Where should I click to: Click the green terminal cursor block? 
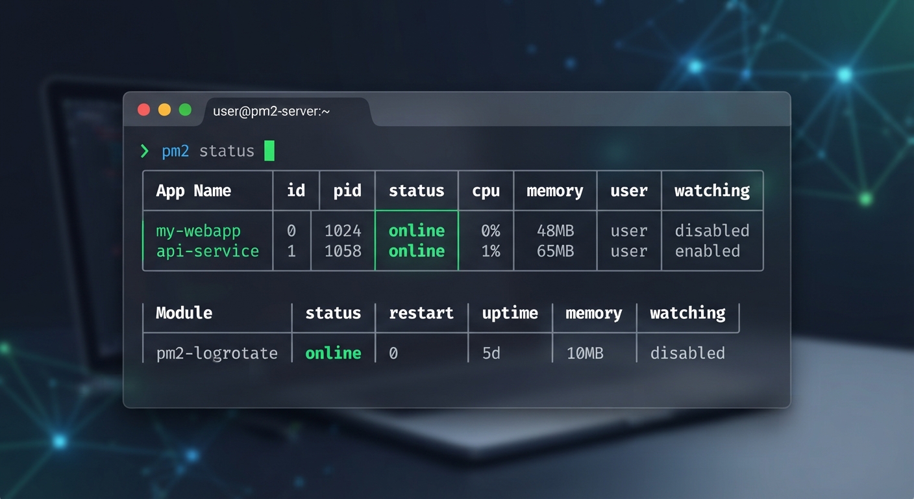click(269, 151)
